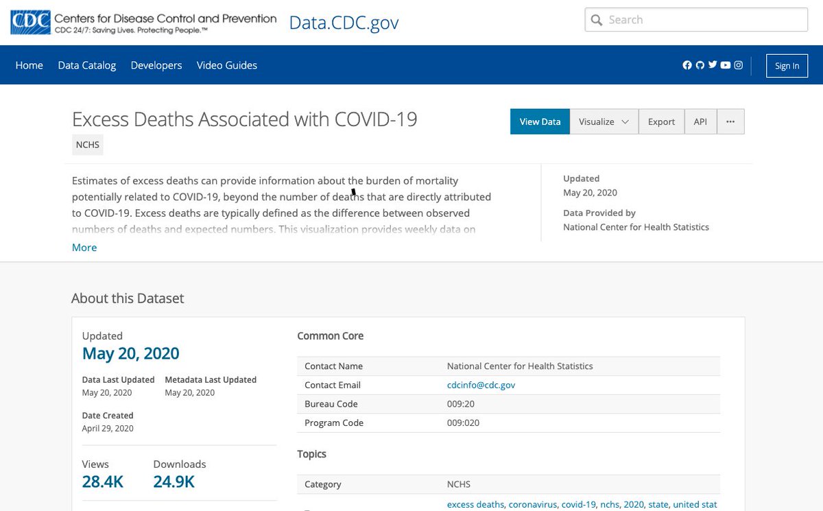Click the Export button
This screenshot has height=511, width=823.
click(x=661, y=121)
